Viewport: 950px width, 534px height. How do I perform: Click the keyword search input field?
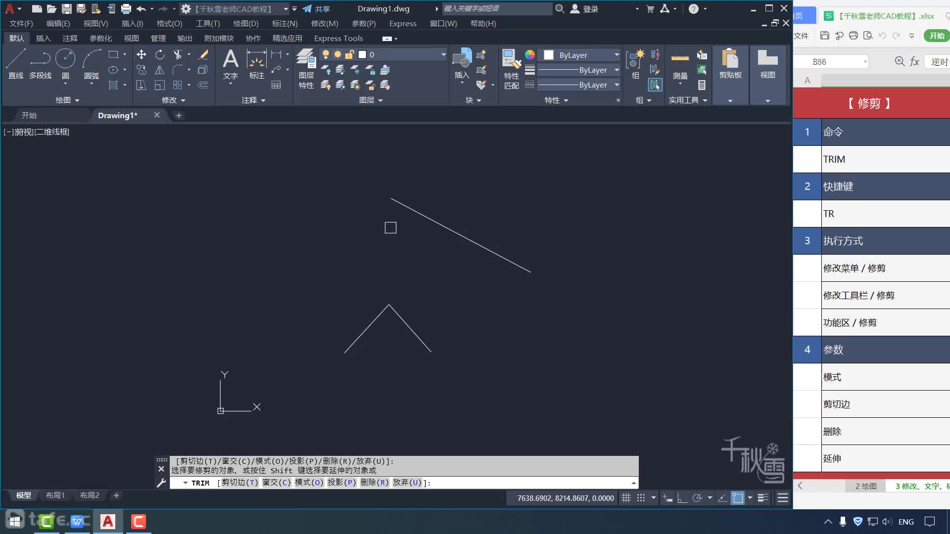point(497,8)
